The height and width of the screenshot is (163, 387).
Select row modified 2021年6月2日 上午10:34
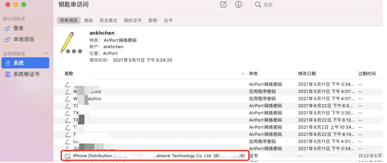click(219, 127)
